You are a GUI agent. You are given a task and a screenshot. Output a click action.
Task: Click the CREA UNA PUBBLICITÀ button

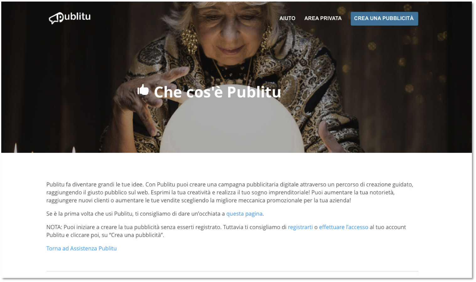(384, 18)
